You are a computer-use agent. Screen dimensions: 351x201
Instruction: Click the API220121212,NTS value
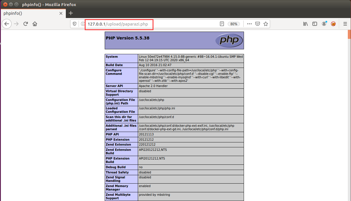pyautogui.click(x=153, y=150)
